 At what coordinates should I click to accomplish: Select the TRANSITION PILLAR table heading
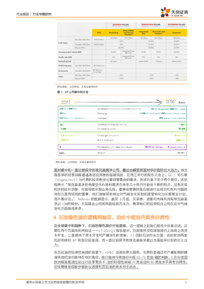151,25
